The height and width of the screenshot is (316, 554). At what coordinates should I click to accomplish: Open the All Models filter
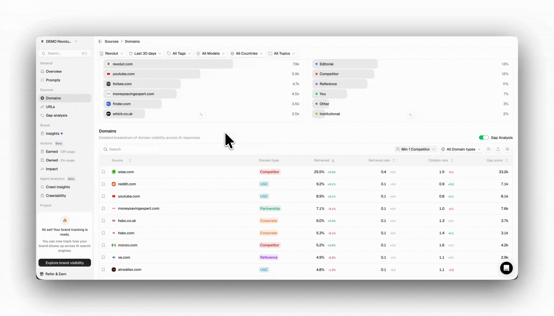(x=211, y=54)
